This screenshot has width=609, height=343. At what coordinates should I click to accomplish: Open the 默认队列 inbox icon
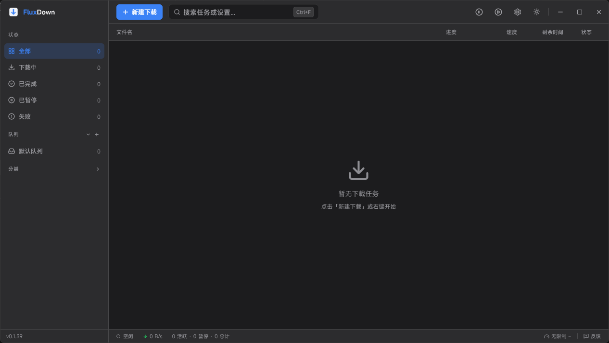[x=11, y=151]
